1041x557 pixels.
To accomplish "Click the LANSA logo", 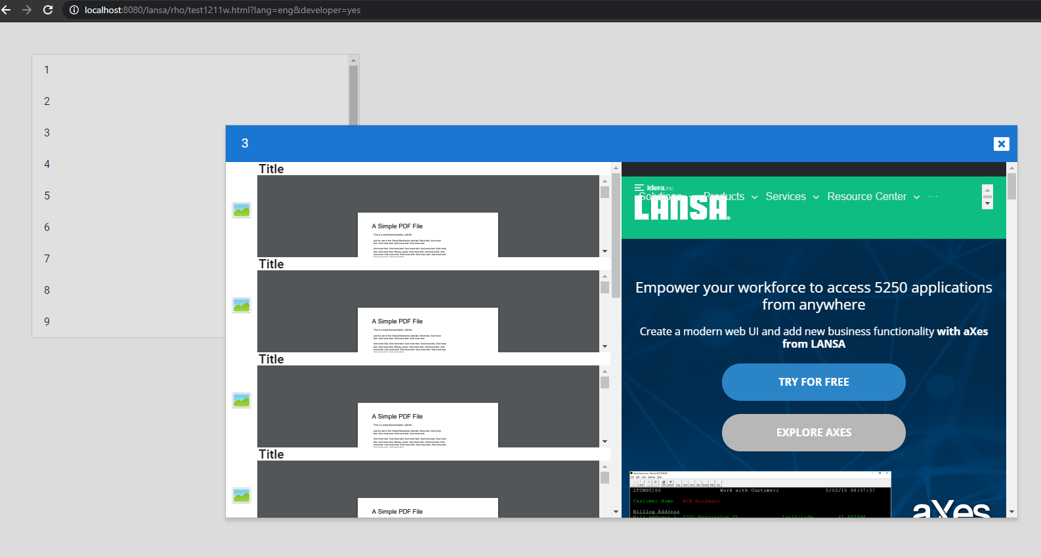I will [682, 207].
